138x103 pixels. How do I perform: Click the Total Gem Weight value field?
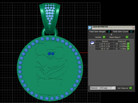click(109, 31)
